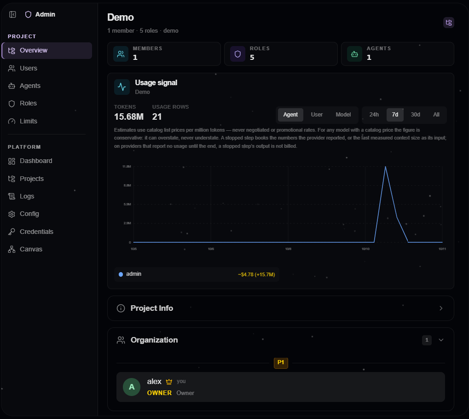
Task: Select the alex member row
Action: pos(281,387)
